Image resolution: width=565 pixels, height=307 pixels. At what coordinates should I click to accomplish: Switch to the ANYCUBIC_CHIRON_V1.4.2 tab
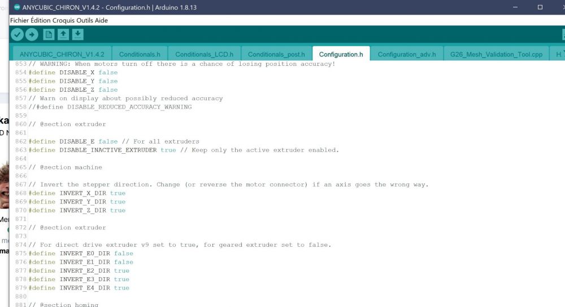62,54
